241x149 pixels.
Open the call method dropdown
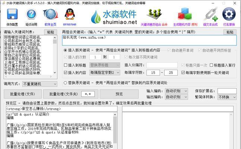point(39,84)
